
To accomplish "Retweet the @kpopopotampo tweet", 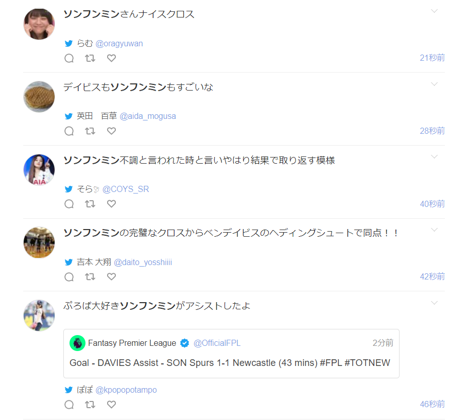I will click(90, 405).
